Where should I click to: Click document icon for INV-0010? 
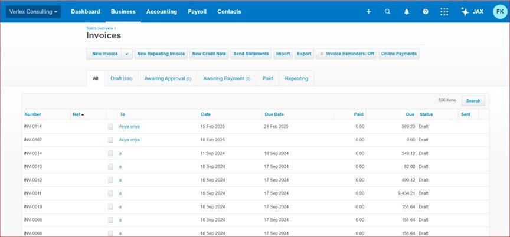click(110, 206)
